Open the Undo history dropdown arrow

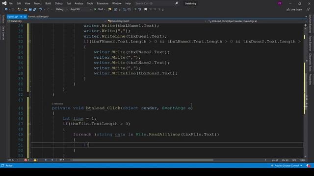[44, 9]
